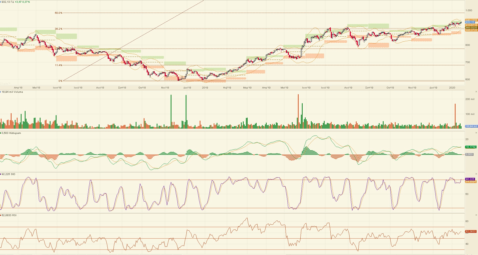Click the 18,94 mil volume value tag
The width and height of the screenshot is (478, 255).
pyautogui.click(x=471, y=126)
